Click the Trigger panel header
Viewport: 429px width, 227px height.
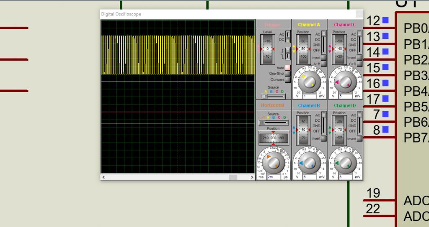pos(273,25)
